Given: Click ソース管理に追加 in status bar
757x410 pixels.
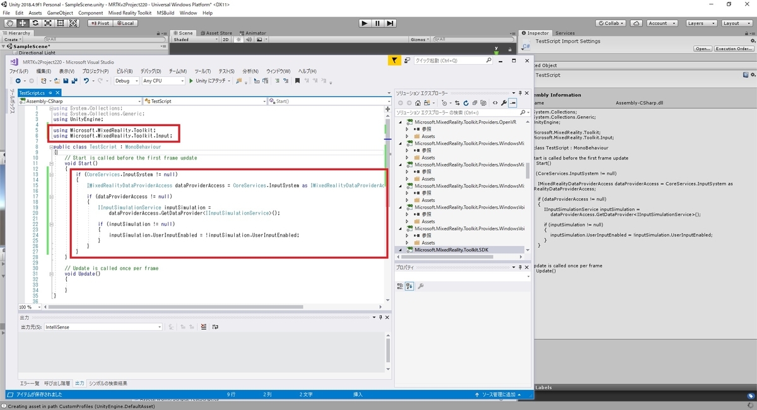Looking at the screenshot, I should pos(499,394).
